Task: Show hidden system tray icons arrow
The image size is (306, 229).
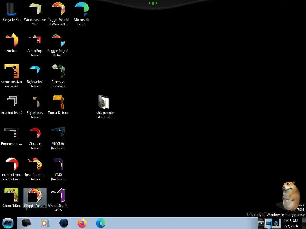Action: [x=261, y=223]
